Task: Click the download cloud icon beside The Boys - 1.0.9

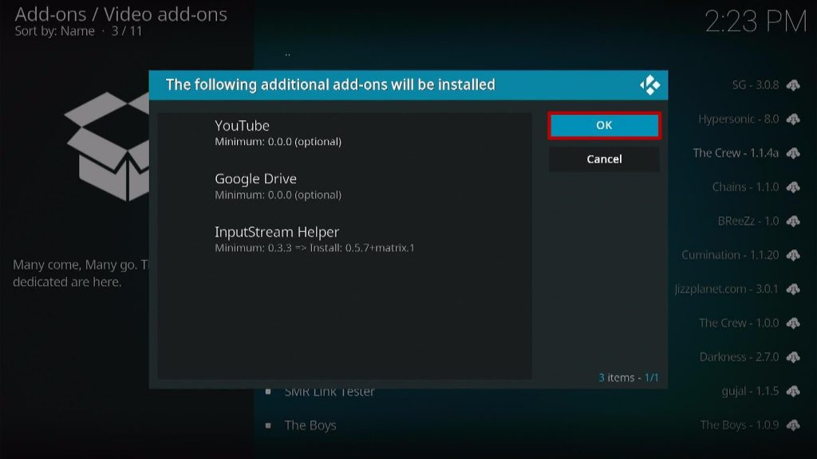Action: (793, 426)
